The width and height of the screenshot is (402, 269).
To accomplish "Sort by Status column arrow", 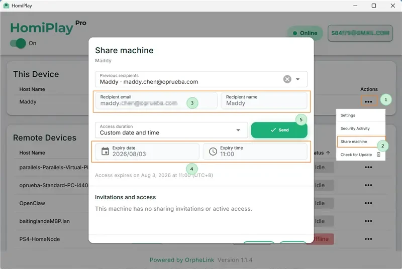I will tap(328, 153).
